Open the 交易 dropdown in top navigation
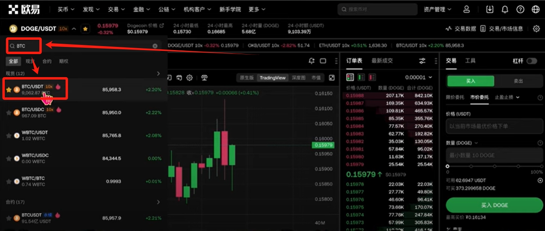 pos(116,9)
